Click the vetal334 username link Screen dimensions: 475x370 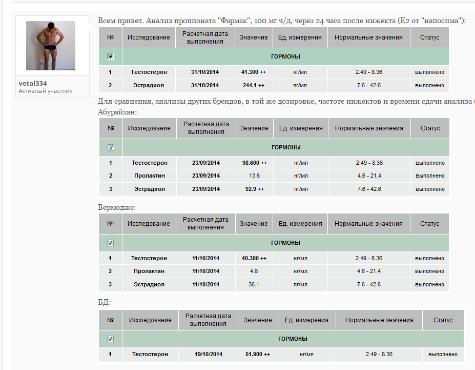[32, 83]
